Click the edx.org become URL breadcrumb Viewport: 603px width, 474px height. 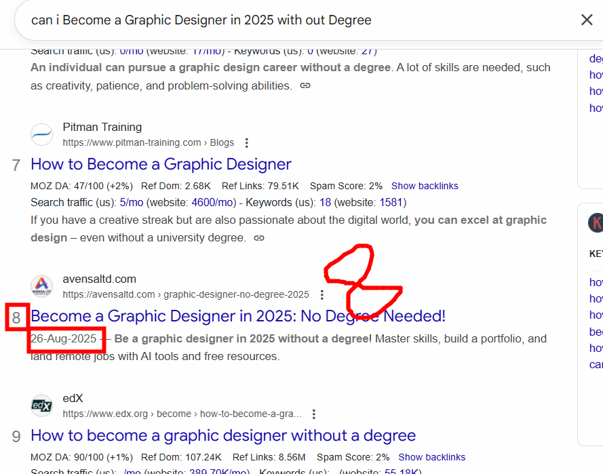182,414
